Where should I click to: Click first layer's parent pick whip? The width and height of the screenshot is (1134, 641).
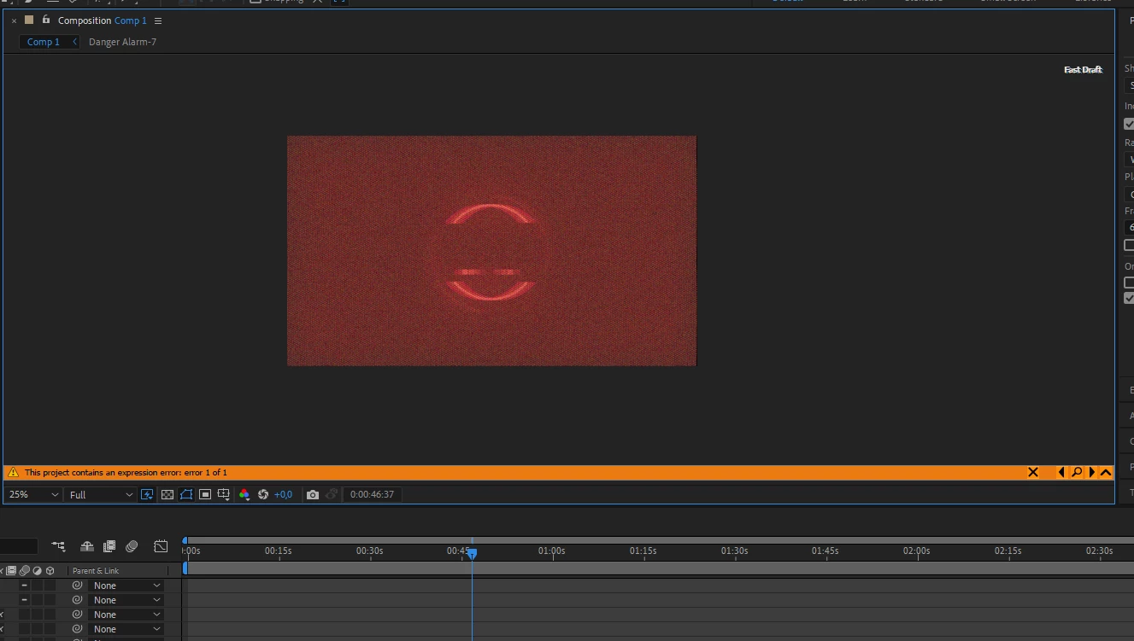point(77,586)
